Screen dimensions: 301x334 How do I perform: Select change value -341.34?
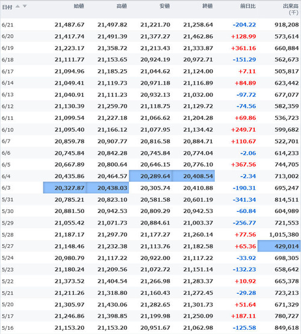click(x=244, y=200)
